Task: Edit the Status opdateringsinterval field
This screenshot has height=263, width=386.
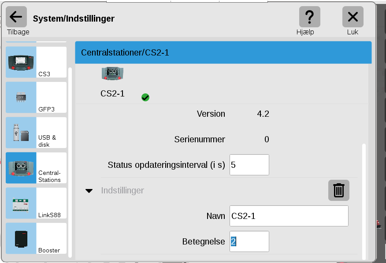Action: 249,165
